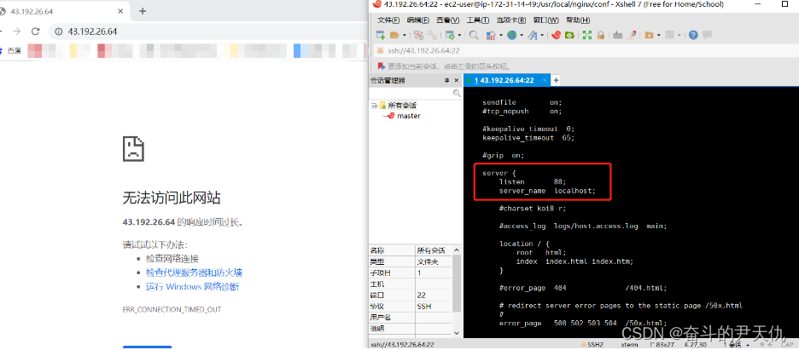Open the 帮助(H) menu

pos(578,20)
